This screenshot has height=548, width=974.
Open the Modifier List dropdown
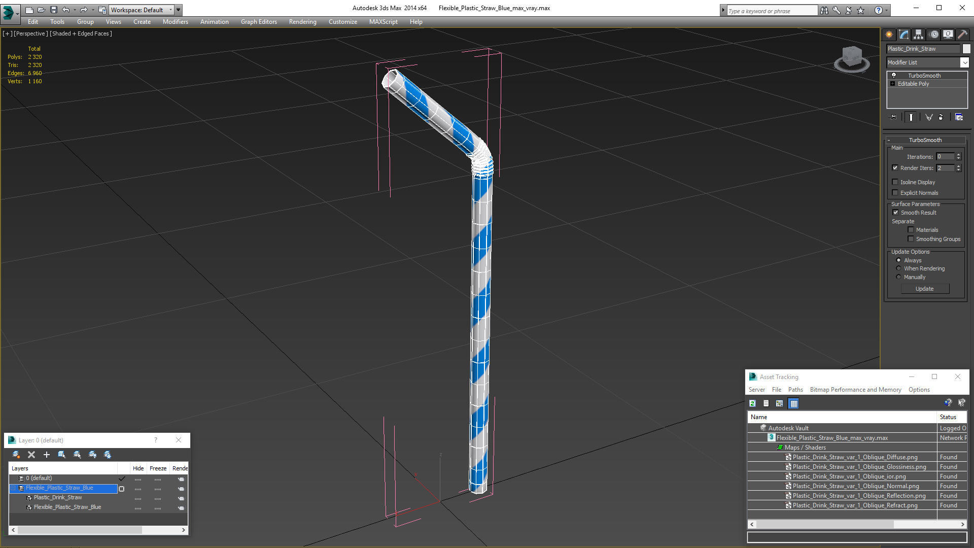(964, 62)
